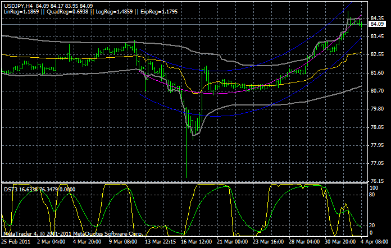This screenshot has width=391, height=248.
Task: Click the 16 Mar 12:00 time label
Action: pos(197,242)
